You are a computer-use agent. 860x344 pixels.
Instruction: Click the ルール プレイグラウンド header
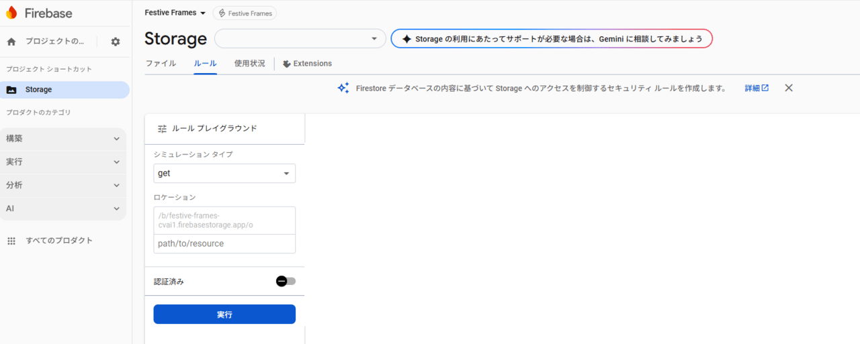coord(214,129)
